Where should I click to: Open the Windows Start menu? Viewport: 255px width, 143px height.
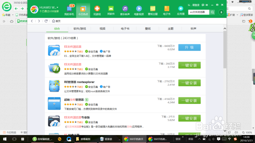tap(5, 139)
